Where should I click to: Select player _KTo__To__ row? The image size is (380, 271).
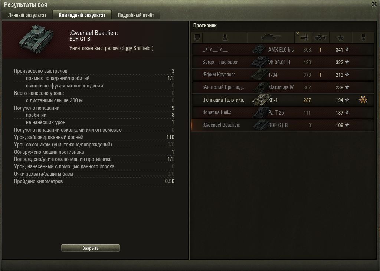[x=283, y=50]
